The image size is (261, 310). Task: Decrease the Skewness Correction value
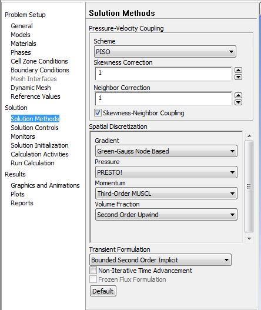pyautogui.click(x=238, y=77)
